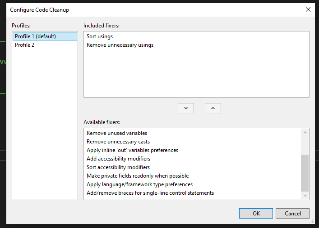Viewport: 319px width, 228px height.
Task: Click the Available fixers scrollbar thumb
Action: [x=305, y=173]
